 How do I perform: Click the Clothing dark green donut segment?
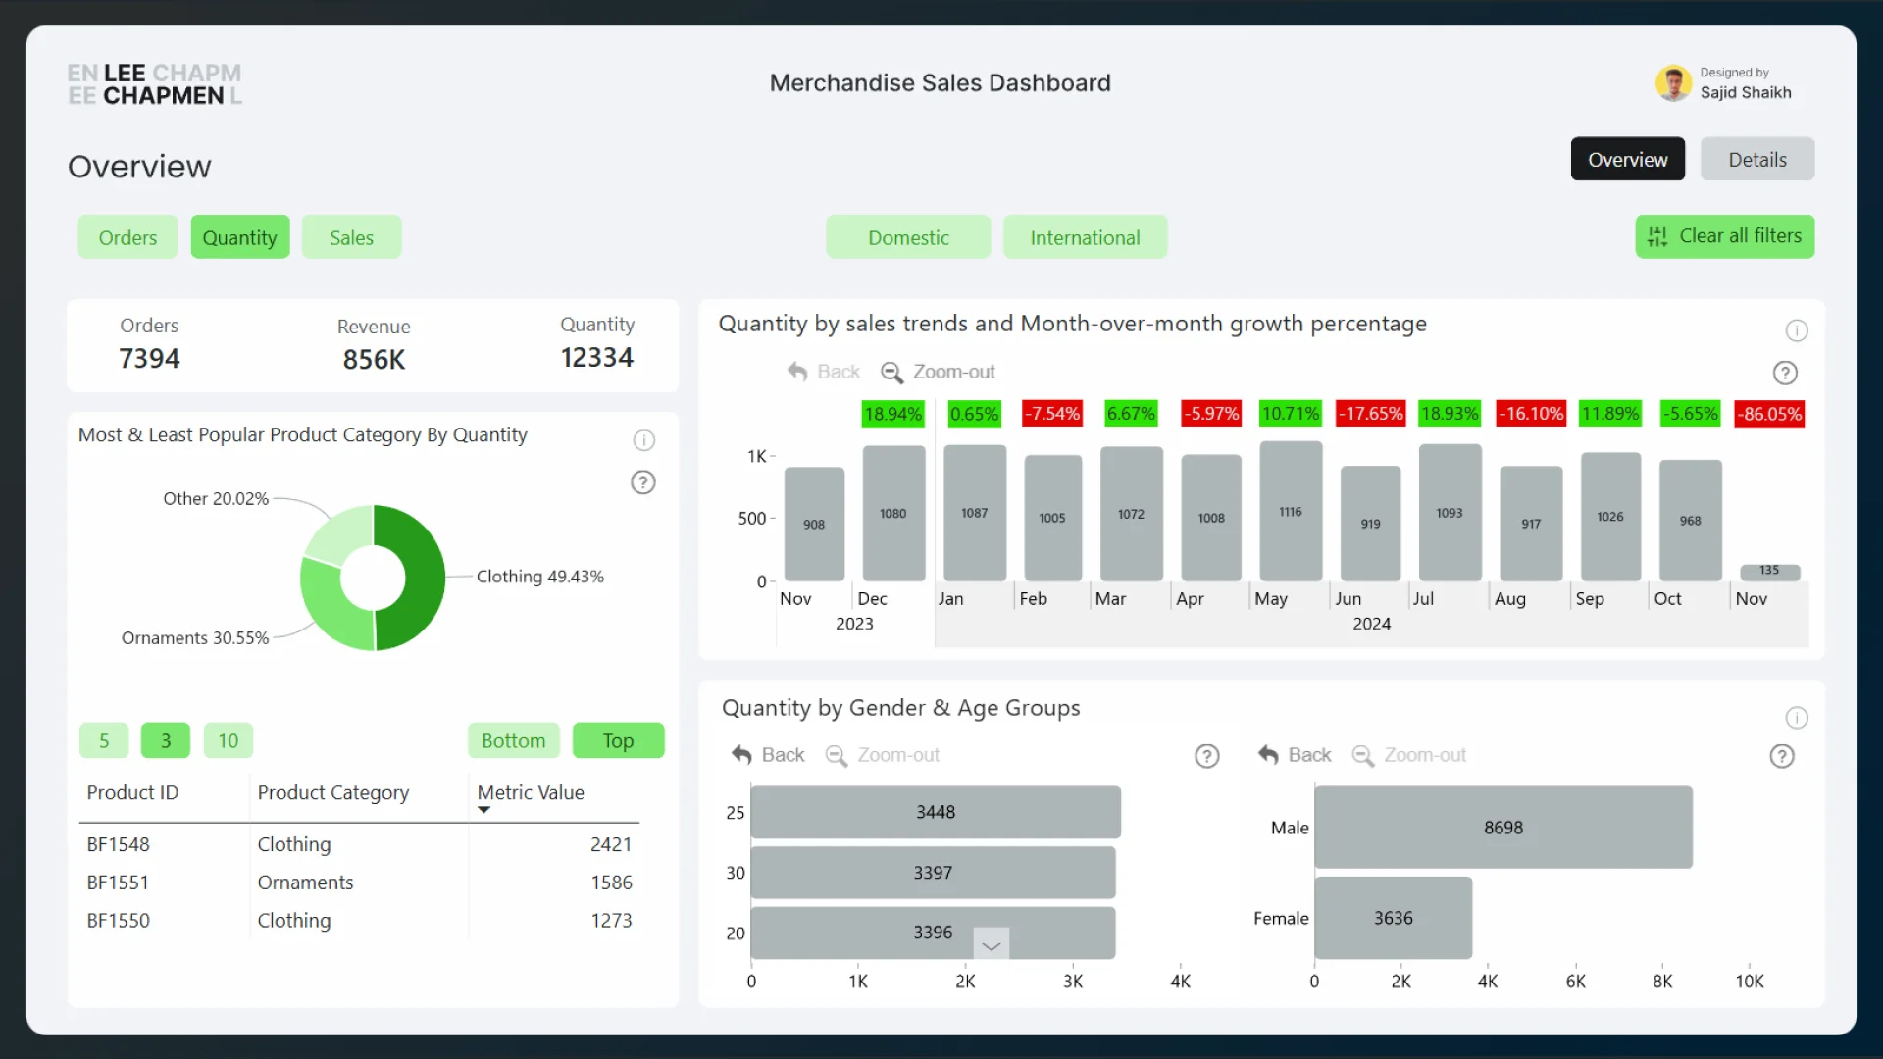click(x=425, y=577)
